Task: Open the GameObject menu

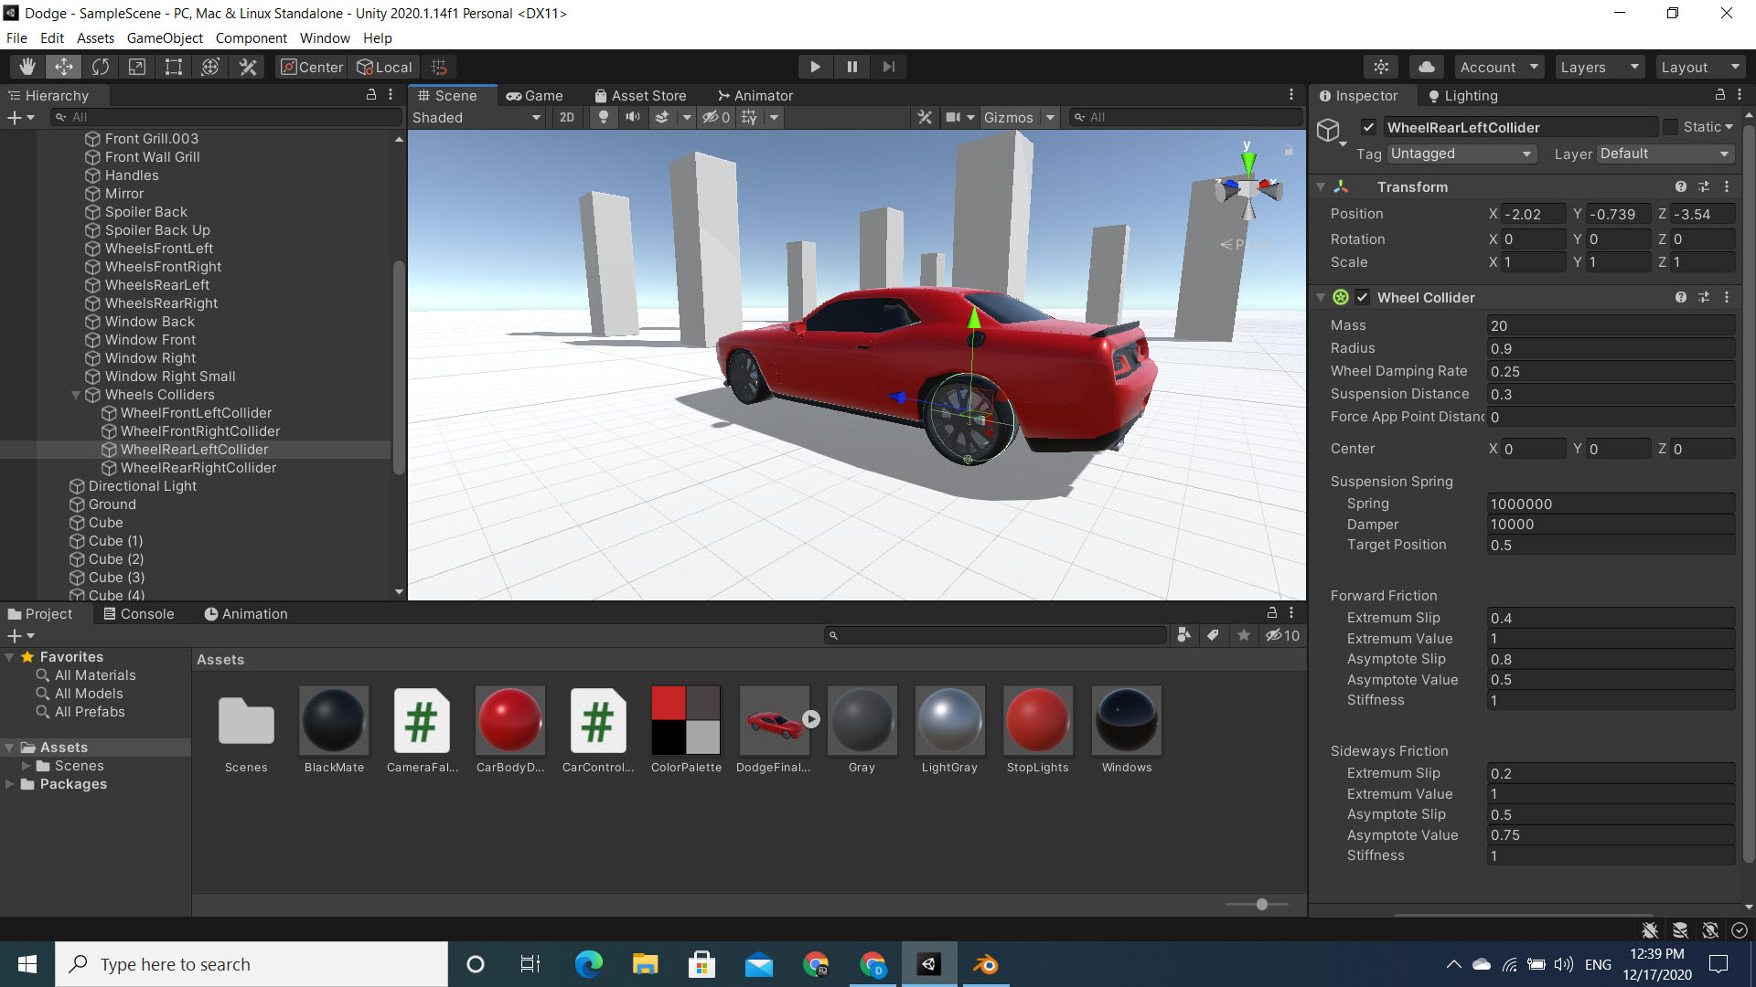Action: pos(165,37)
